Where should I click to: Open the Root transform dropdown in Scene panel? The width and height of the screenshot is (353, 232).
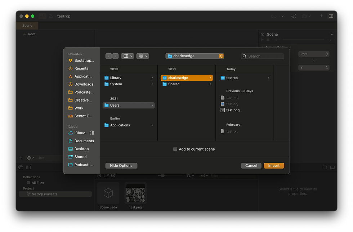[313, 54]
